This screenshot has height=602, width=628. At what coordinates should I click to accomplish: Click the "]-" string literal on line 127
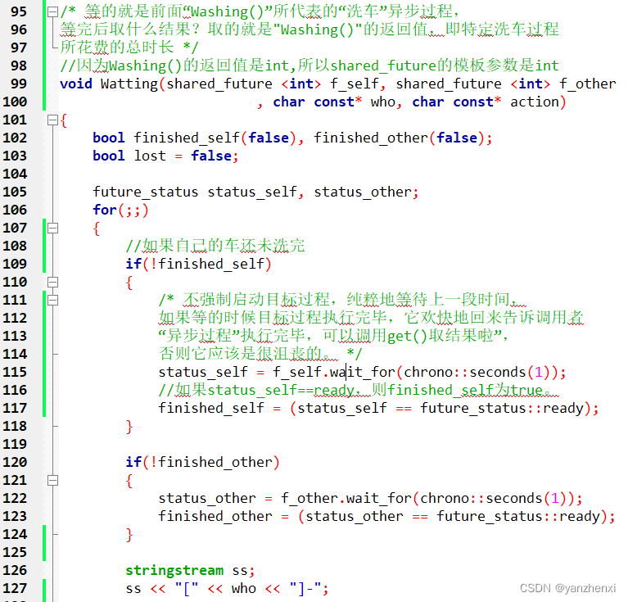[305, 588]
